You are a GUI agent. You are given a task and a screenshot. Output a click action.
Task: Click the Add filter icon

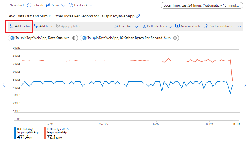click(x=36, y=26)
